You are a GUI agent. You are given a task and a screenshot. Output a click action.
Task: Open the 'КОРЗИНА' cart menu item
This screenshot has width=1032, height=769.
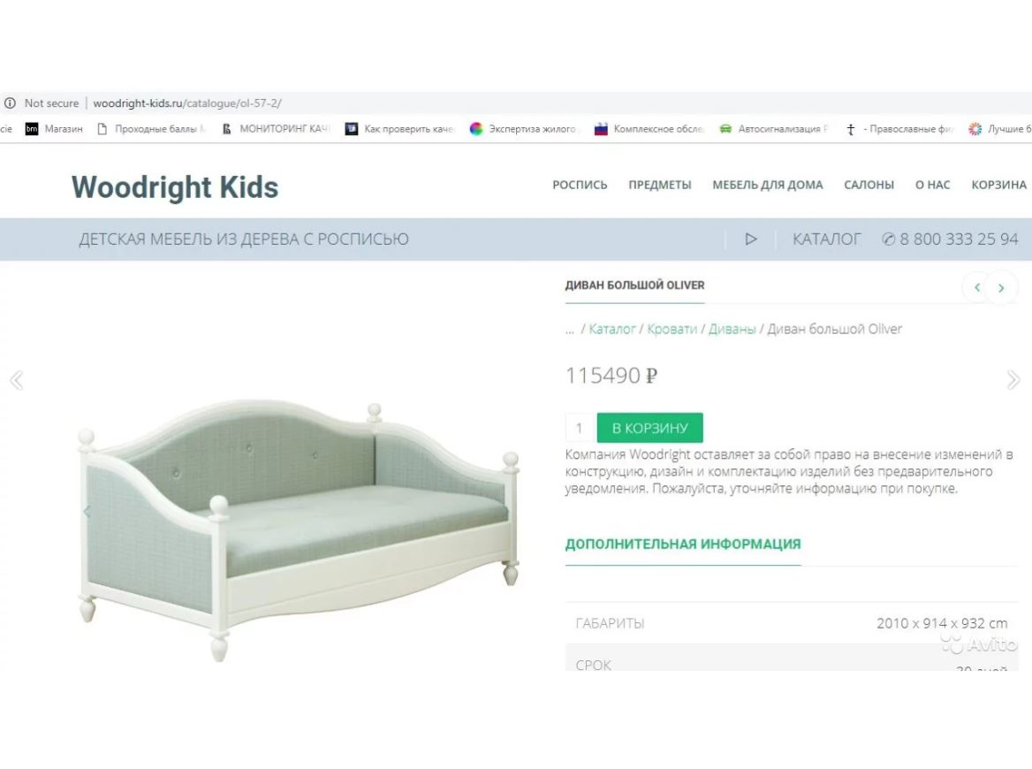click(999, 185)
